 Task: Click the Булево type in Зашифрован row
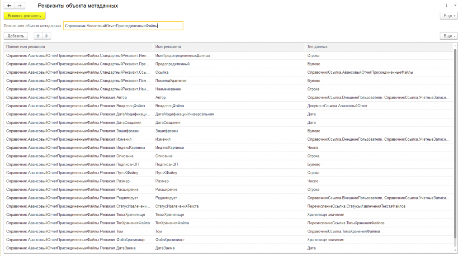click(379, 131)
